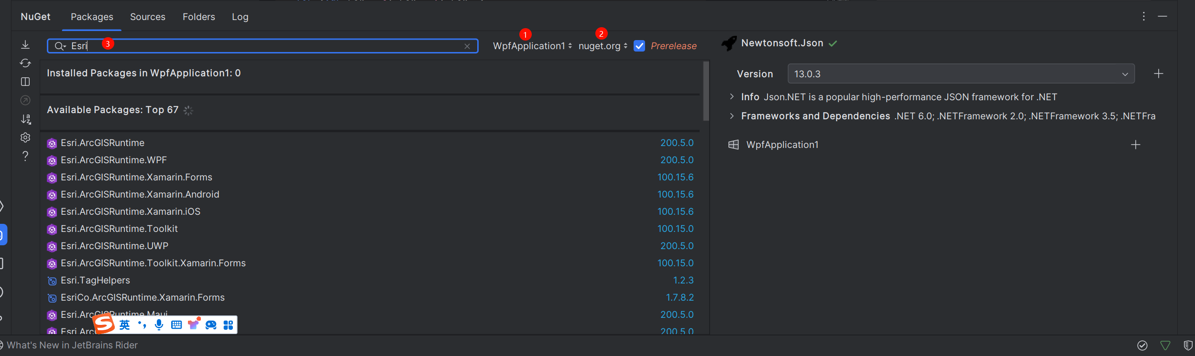Open the Version 13.0.3 combo box

point(961,74)
